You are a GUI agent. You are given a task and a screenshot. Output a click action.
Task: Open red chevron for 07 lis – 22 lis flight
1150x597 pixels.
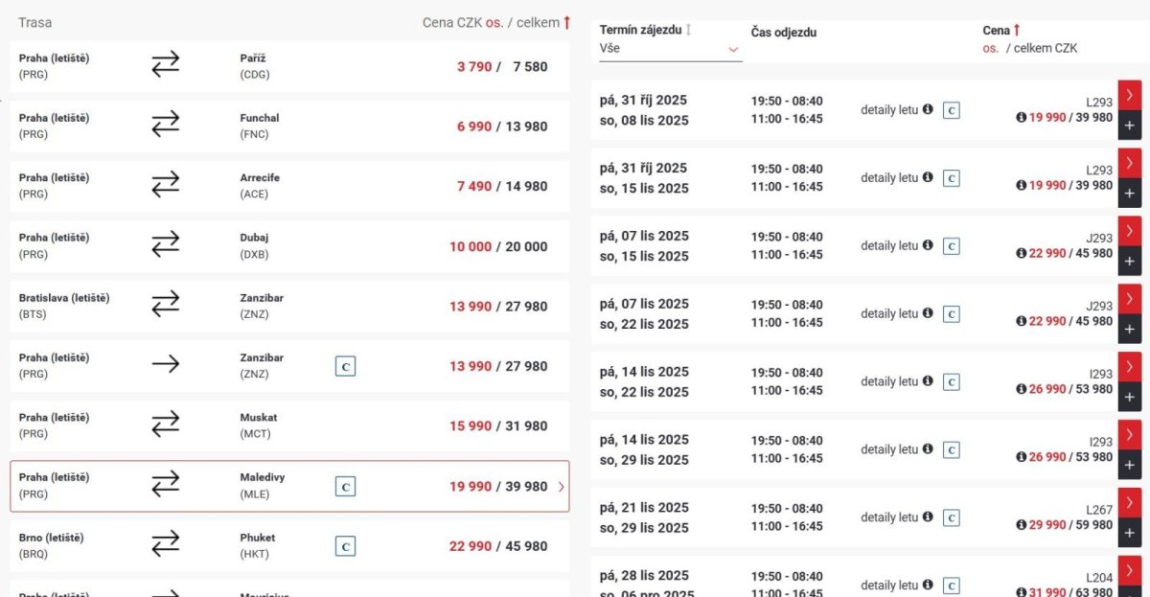pos(1129,298)
